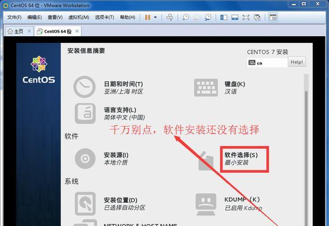Viewport: 329px width, 226px height.
Task: Click the send Ctrl+Alt+Del toolbar icon
Action: (169, 17)
